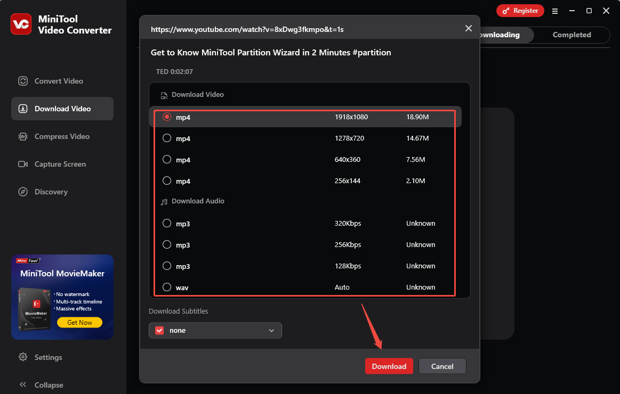Click the 1918x1080 resolution value
Image resolution: width=620 pixels, height=394 pixels.
(x=351, y=117)
